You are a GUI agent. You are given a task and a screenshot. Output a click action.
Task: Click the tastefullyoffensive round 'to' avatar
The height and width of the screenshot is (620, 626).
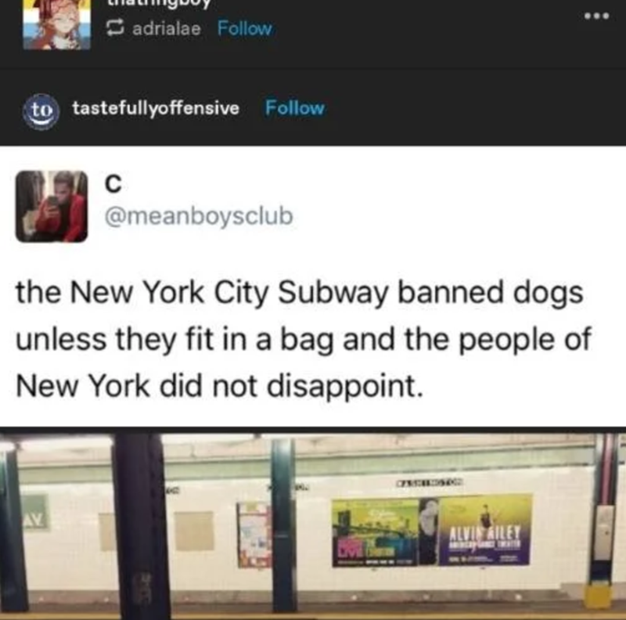coord(41,110)
